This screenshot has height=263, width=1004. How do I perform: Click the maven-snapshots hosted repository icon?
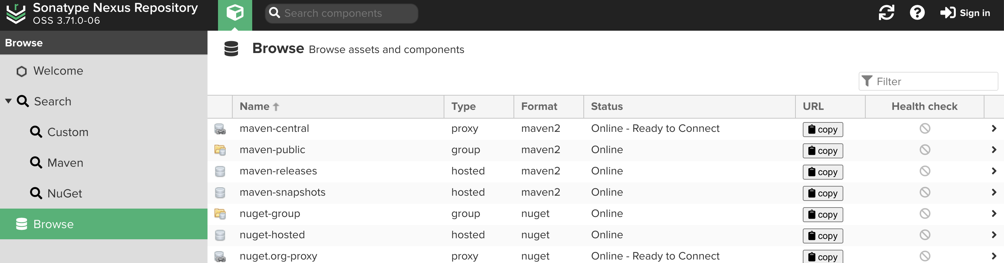pos(220,193)
